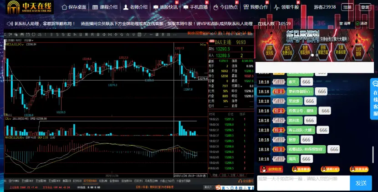Image resolution: width=378 pixels, height=192 pixels.
Task: Click the 中天在线 site logo
Action: coord(27,7)
